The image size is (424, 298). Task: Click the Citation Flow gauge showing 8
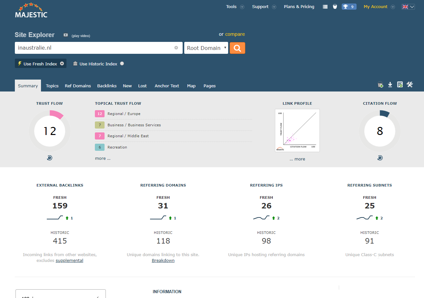click(380, 131)
